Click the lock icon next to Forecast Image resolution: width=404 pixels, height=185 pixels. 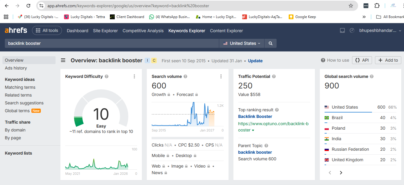197,94
